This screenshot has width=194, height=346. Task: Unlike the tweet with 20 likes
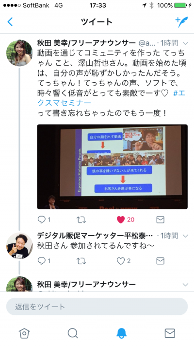coord(121,219)
